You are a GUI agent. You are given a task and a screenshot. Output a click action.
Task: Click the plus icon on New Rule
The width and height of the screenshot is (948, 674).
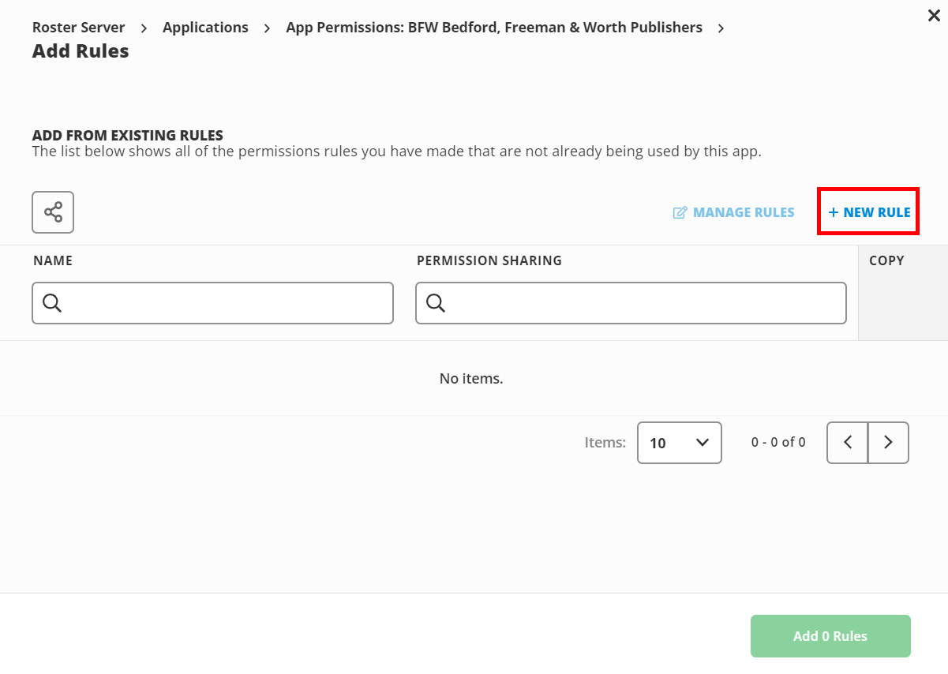click(x=834, y=212)
